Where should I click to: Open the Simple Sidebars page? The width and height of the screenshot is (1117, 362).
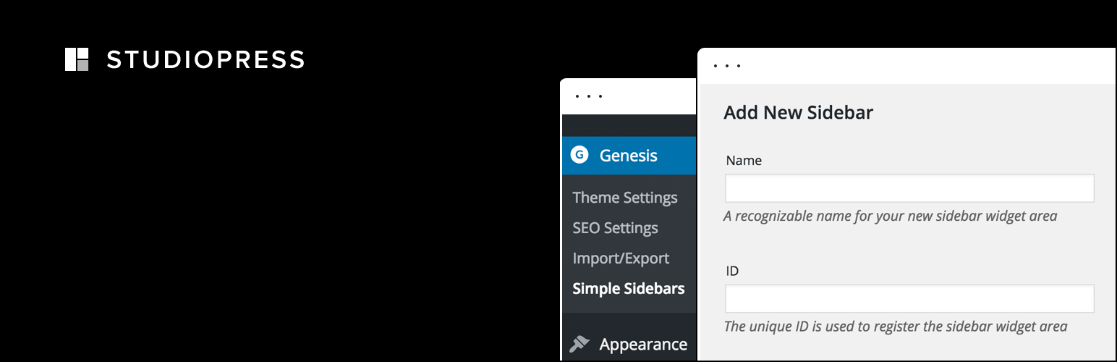click(628, 289)
